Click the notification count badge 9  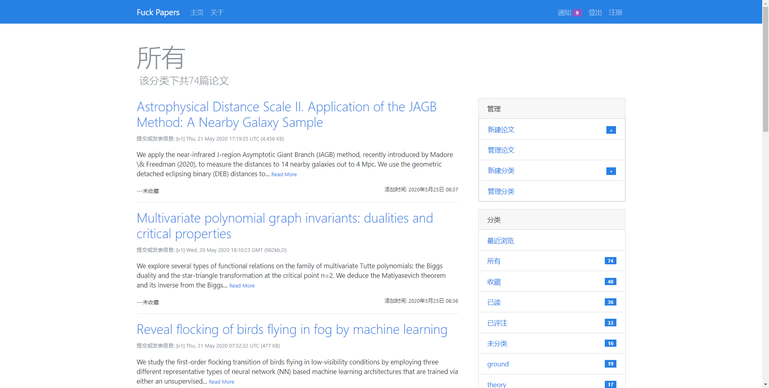coord(577,13)
